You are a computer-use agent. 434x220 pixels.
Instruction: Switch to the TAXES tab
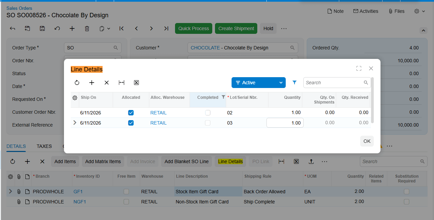coord(44,146)
